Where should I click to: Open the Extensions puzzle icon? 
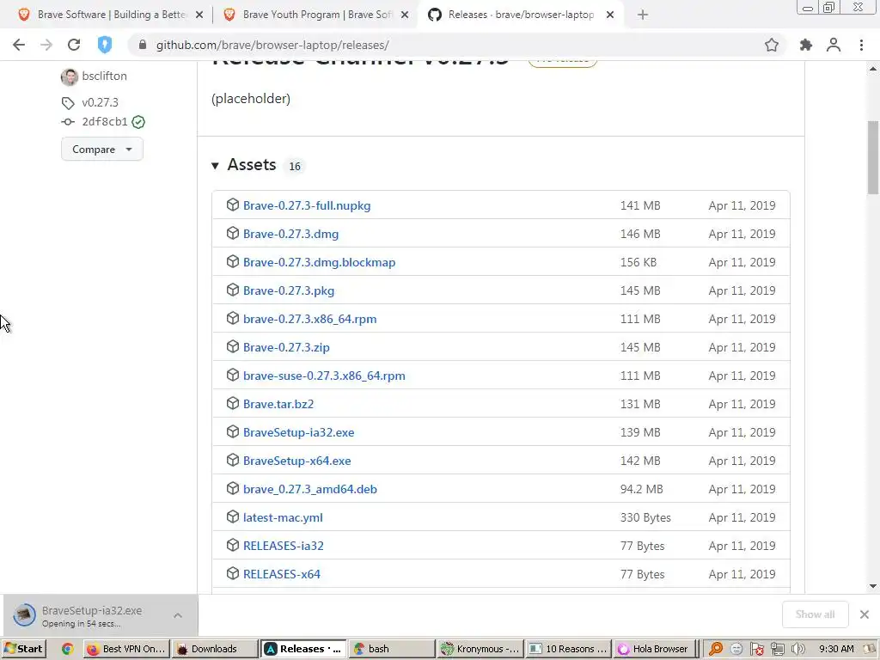[805, 45]
